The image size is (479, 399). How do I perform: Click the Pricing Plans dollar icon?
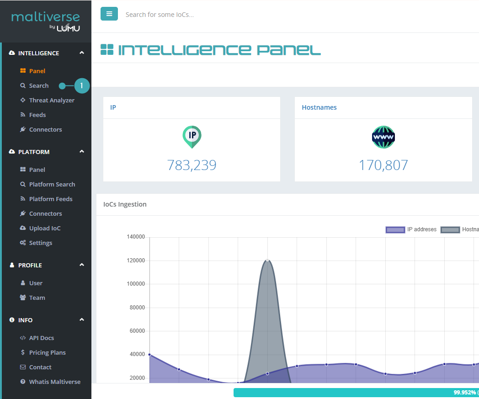(23, 352)
